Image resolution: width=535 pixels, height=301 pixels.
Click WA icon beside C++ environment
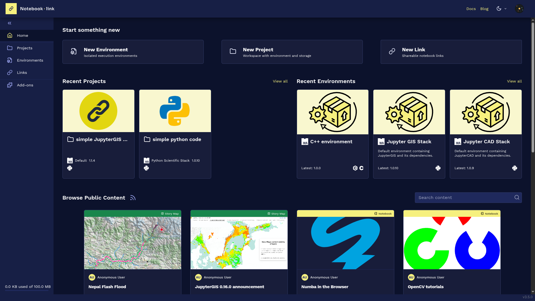pos(305,142)
